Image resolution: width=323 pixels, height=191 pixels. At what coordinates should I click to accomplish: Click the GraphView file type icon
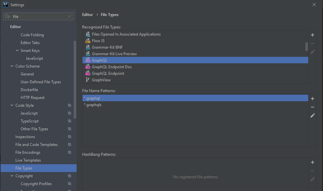(x=88, y=80)
